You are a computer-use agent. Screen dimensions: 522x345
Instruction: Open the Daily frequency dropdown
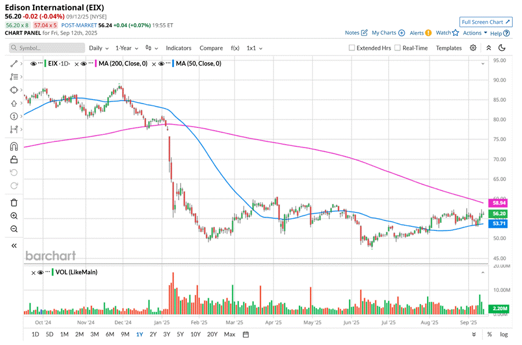[x=98, y=48]
